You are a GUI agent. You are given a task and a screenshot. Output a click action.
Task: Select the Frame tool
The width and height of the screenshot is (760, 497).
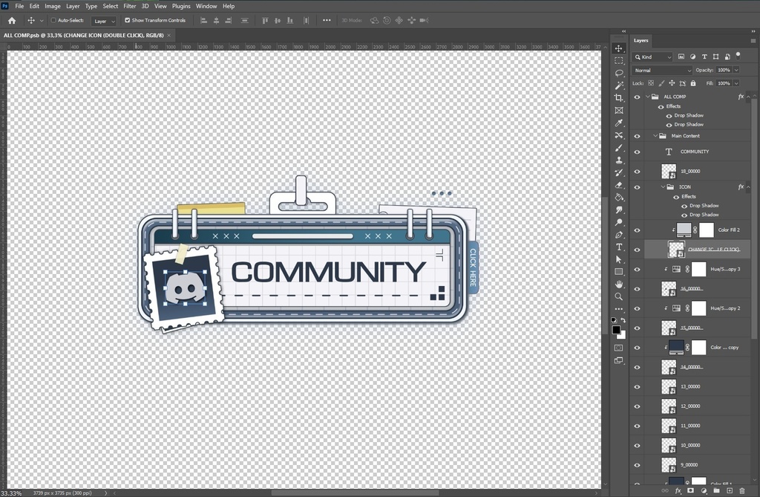[x=619, y=110]
